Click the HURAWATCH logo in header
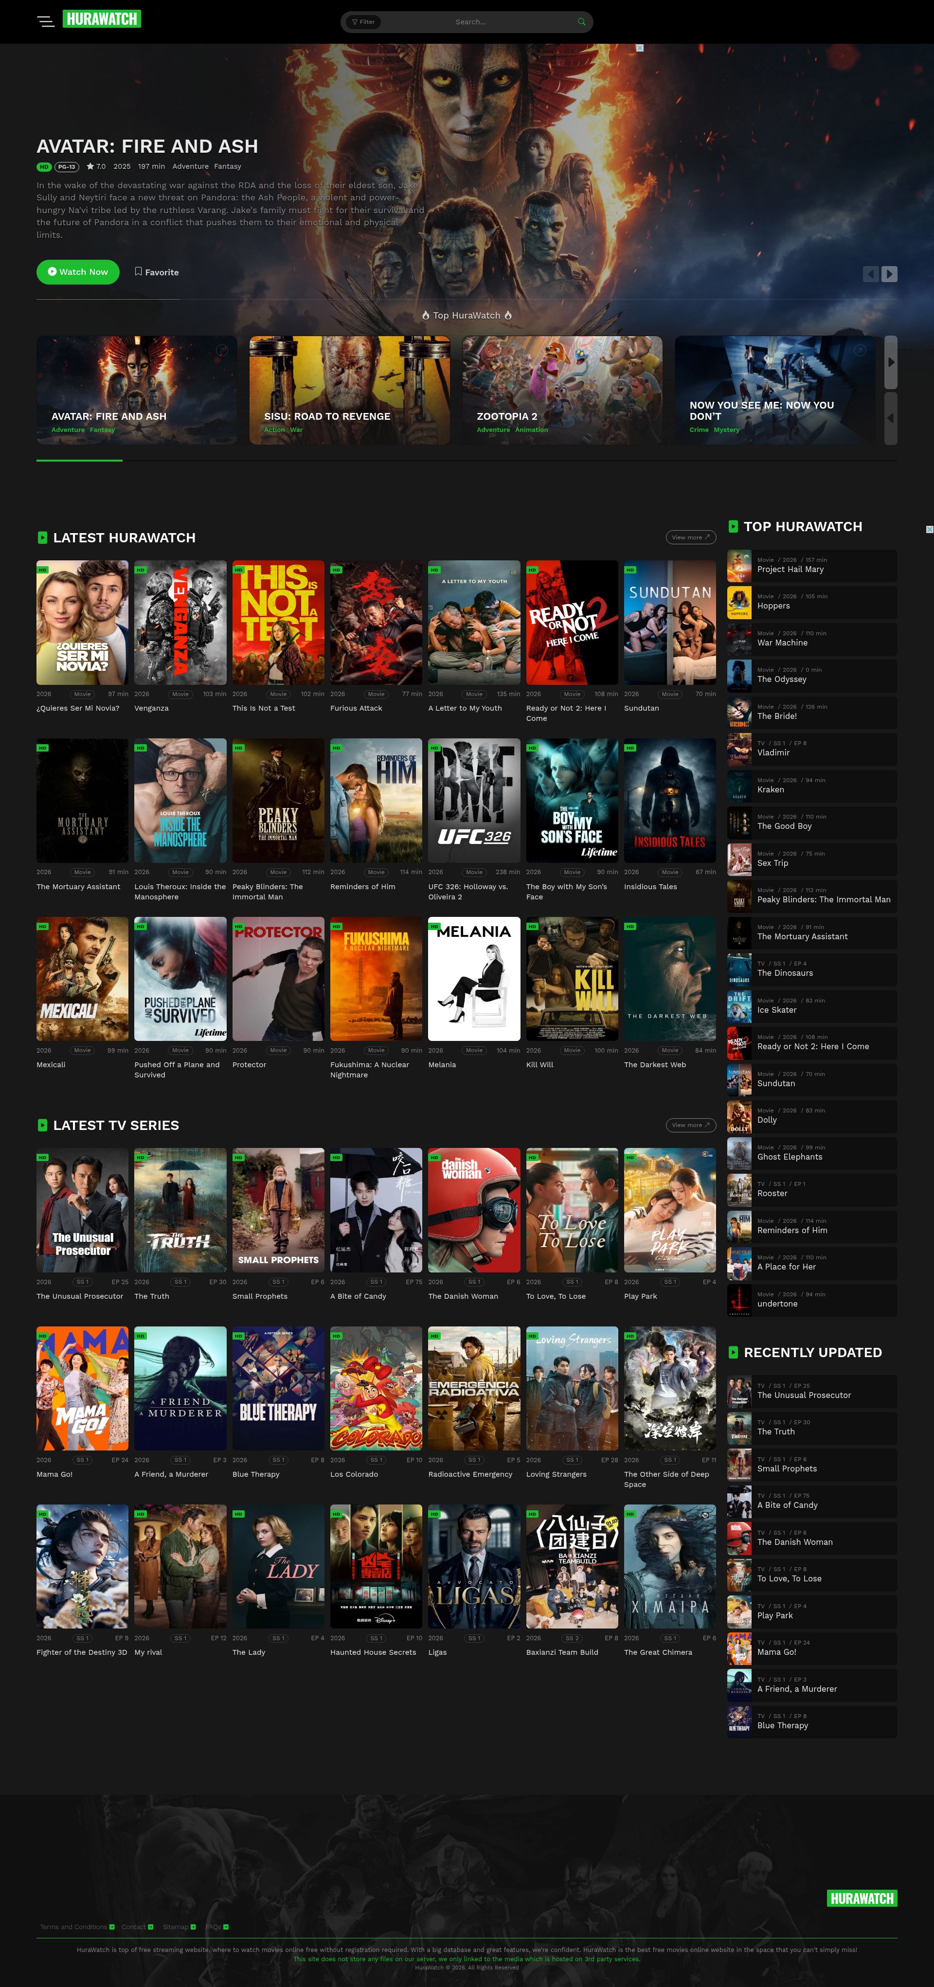 102,19
